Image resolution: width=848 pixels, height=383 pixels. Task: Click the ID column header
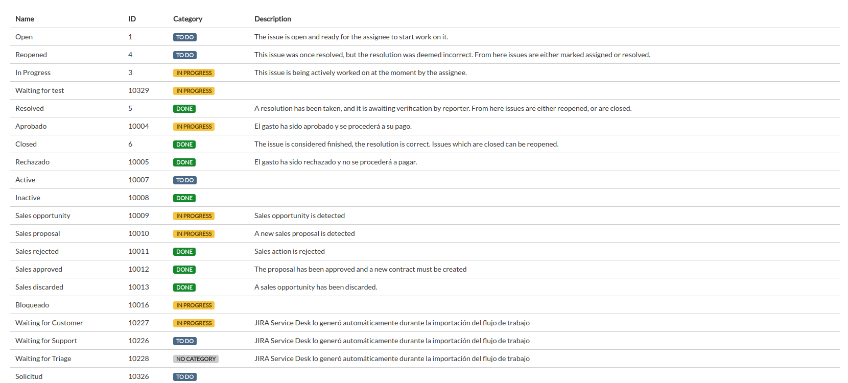coord(132,19)
